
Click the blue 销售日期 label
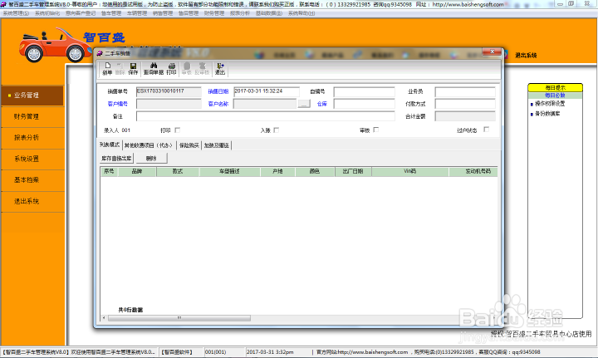tap(218, 91)
